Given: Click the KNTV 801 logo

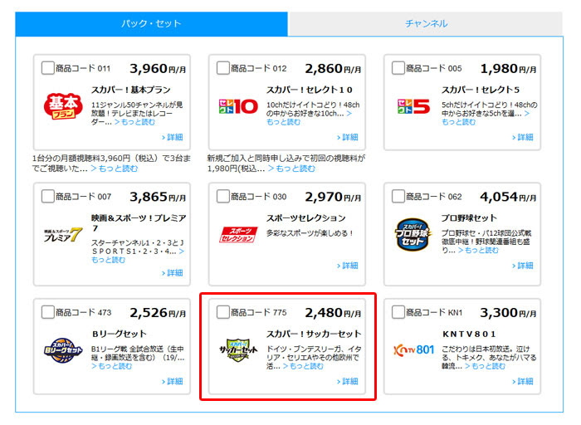Looking at the screenshot, I should coord(413,349).
